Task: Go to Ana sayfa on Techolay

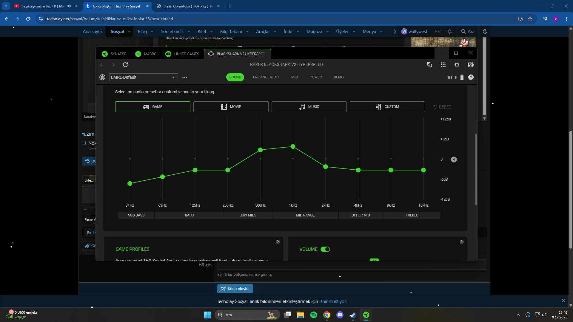Action: click(x=92, y=32)
